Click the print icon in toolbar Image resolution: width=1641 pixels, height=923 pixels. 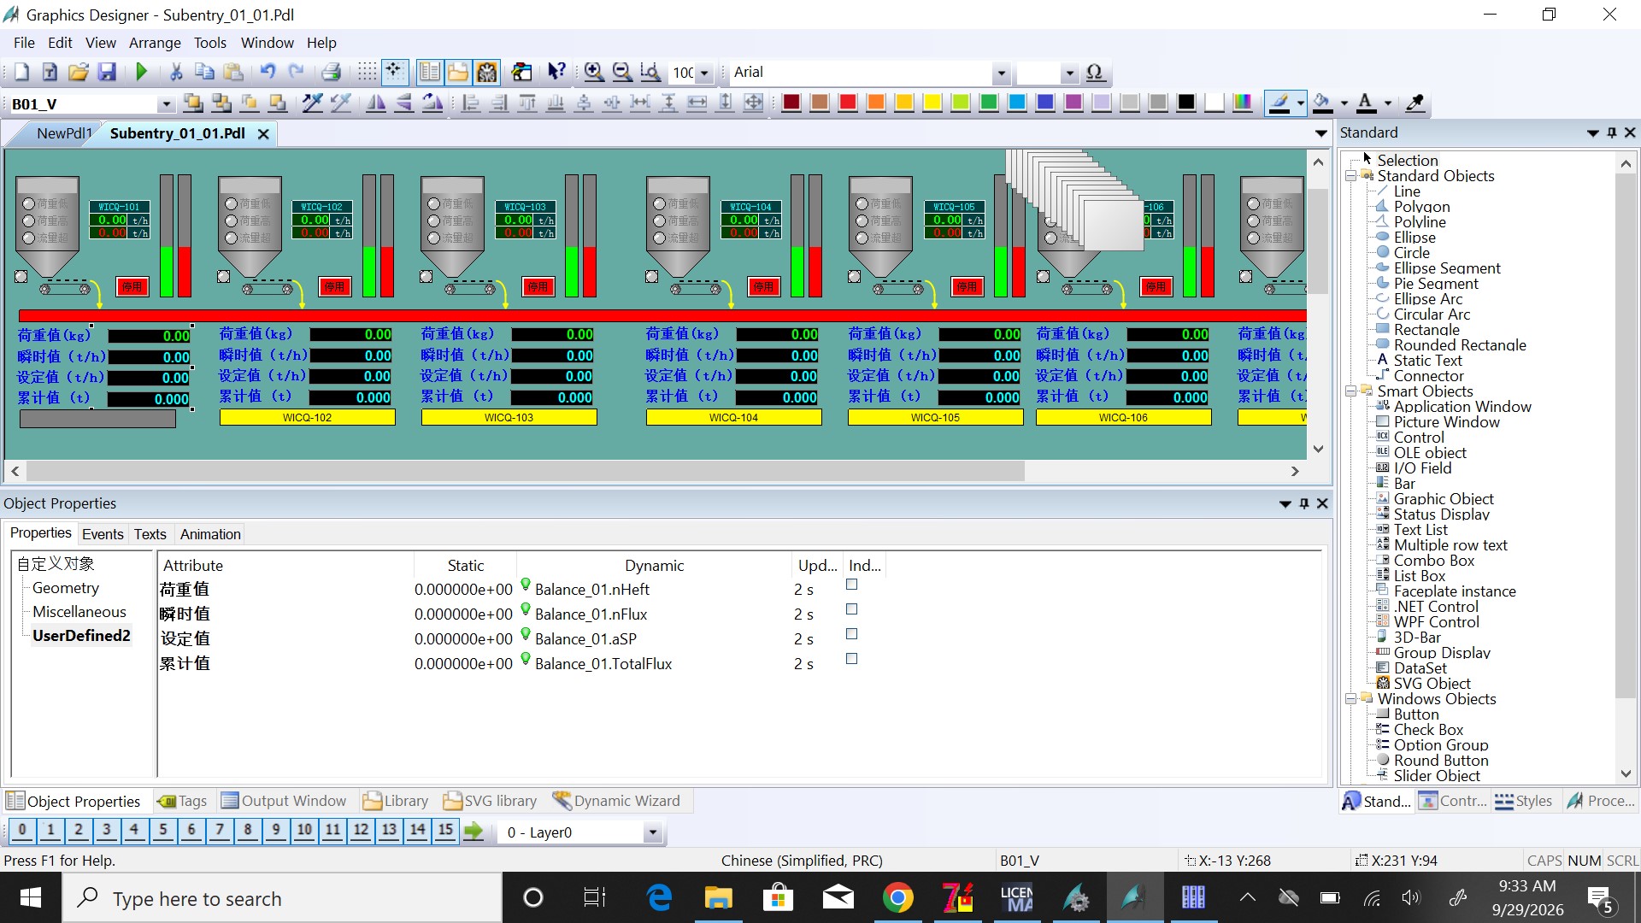(x=332, y=73)
